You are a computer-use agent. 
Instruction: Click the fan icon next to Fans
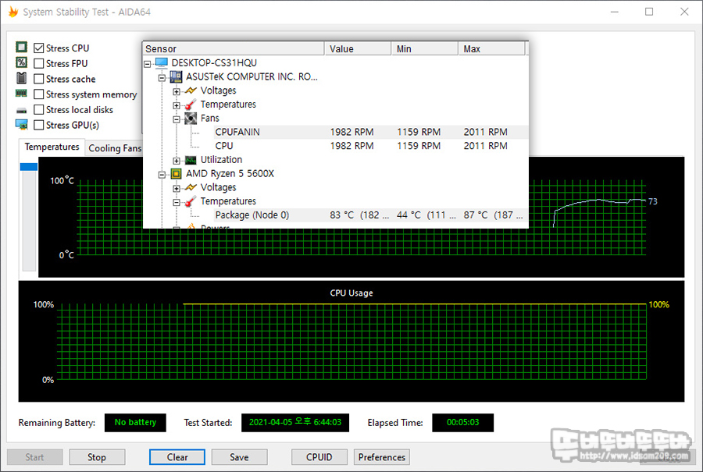click(x=191, y=119)
